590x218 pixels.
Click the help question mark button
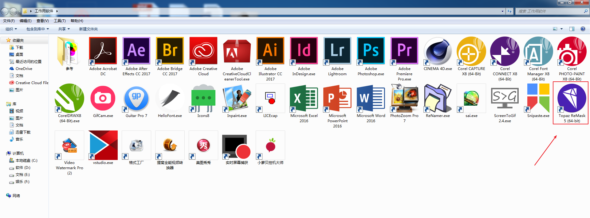tap(583, 29)
